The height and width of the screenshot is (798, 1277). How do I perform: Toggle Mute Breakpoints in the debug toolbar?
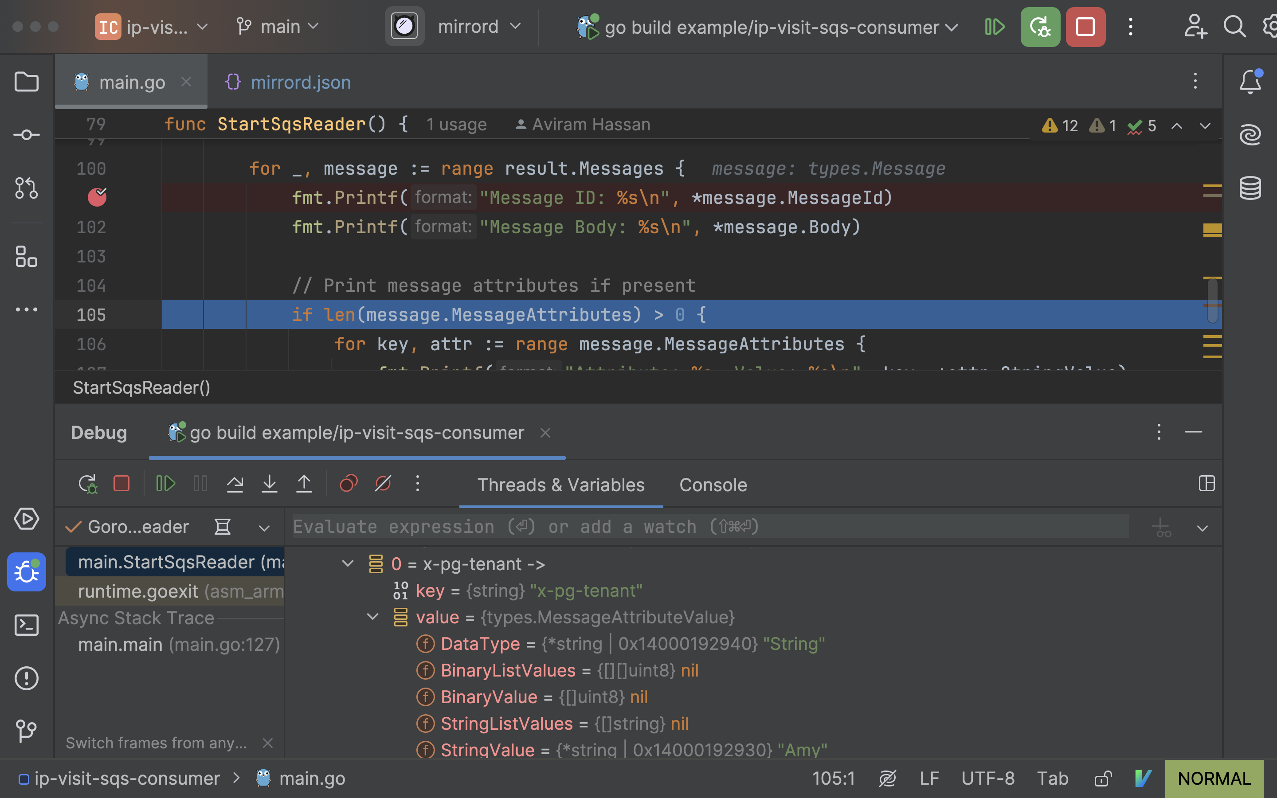[x=383, y=483]
